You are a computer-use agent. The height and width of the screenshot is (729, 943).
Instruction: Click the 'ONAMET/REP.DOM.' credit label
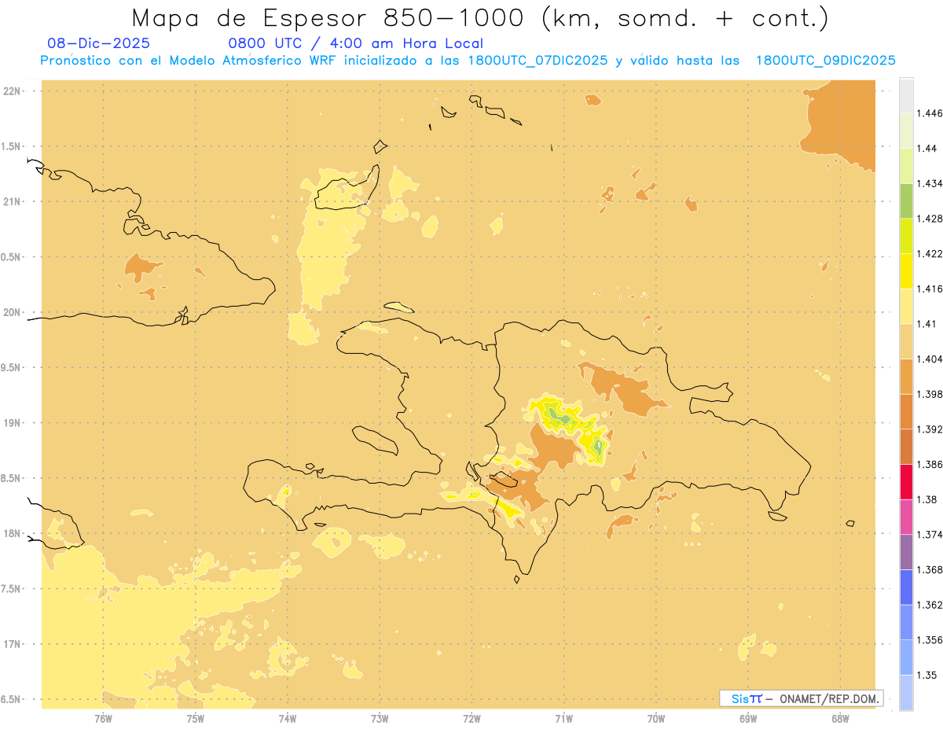(830, 698)
